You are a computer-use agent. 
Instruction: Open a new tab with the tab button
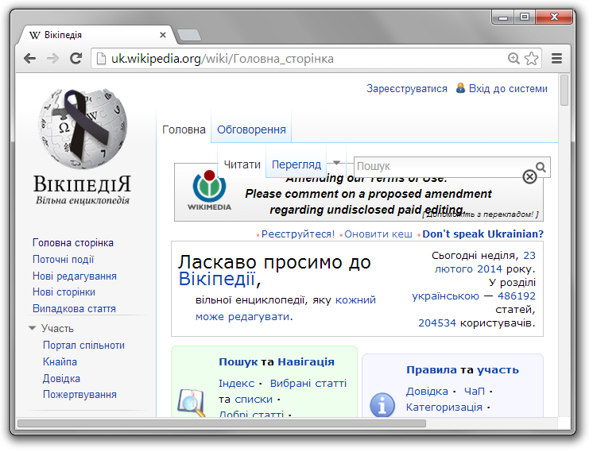tap(189, 35)
